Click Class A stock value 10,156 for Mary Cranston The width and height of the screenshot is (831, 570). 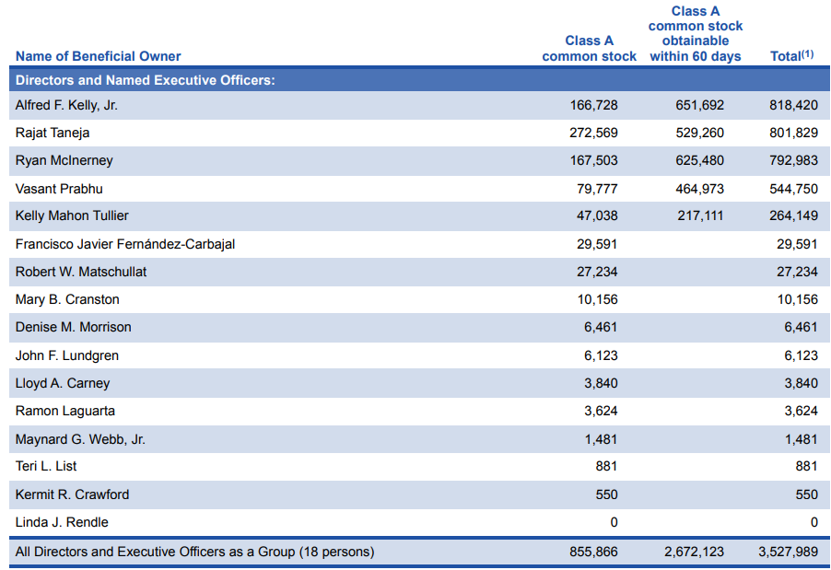click(597, 299)
